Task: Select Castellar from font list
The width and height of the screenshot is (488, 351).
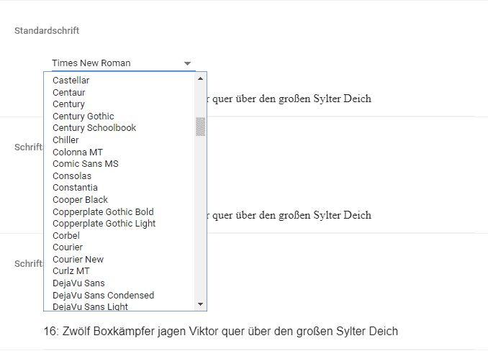Action: [119, 81]
